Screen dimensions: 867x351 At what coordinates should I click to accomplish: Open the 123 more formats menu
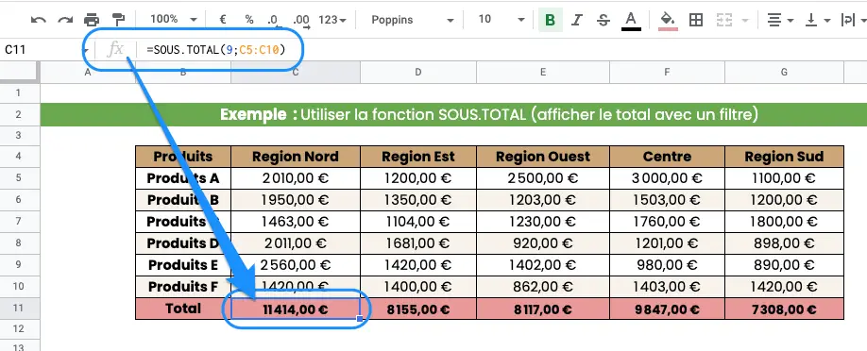332,20
